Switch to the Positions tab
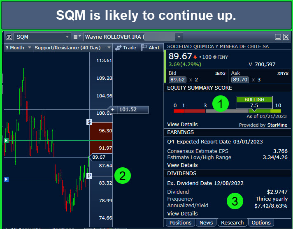Viewport: 293px width, 229px height. click(181, 222)
